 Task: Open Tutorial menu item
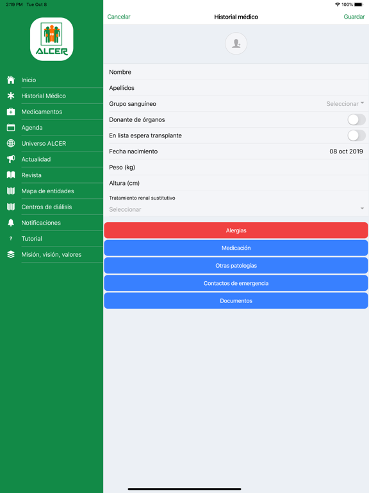click(x=31, y=239)
